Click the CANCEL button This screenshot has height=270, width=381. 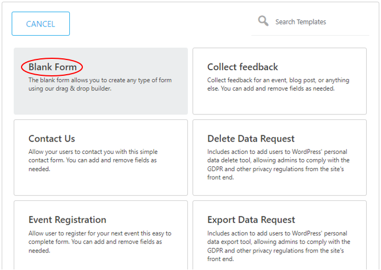pyautogui.click(x=40, y=23)
